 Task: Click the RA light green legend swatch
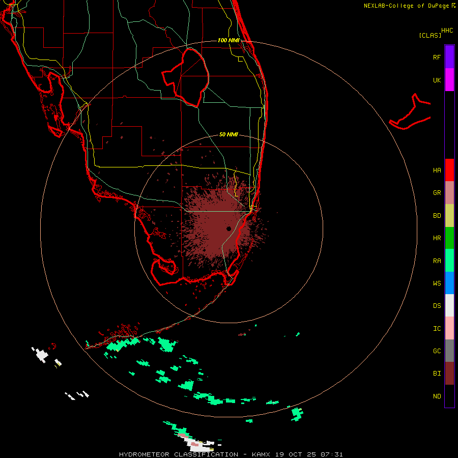tap(449, 261)
